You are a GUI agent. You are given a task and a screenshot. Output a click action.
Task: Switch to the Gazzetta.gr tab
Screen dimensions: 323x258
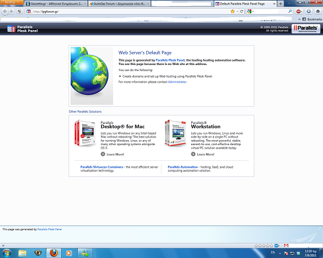coord(56,4)
